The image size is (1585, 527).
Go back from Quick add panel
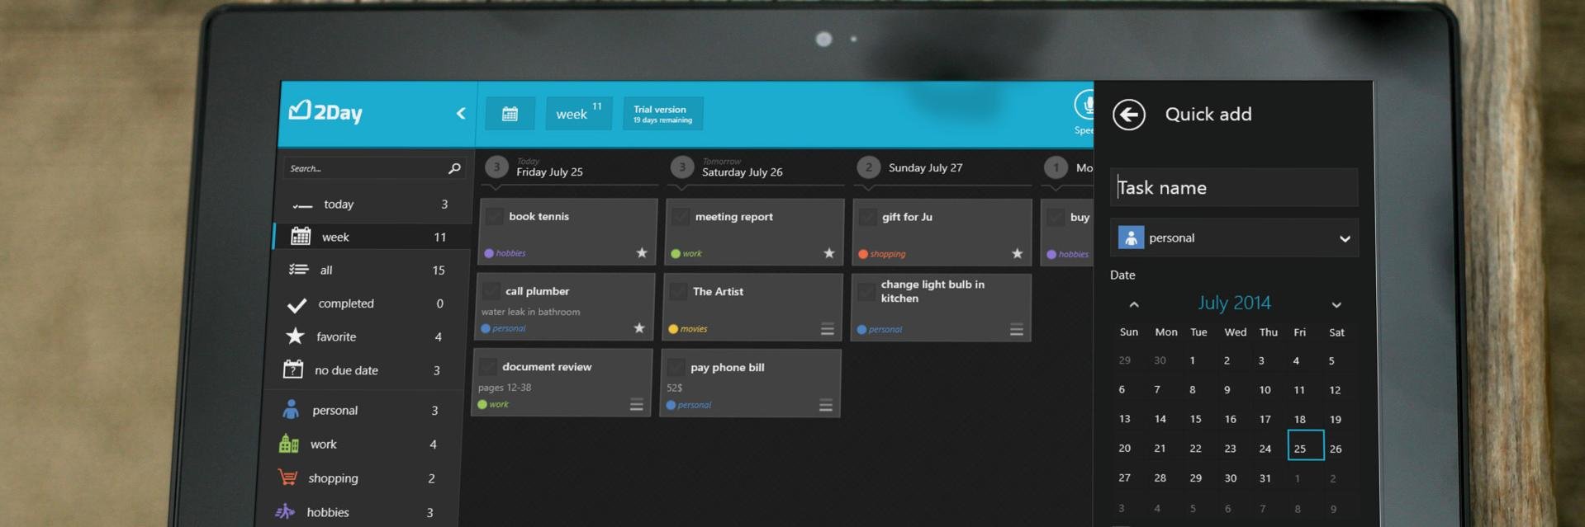pos(1128,114)
